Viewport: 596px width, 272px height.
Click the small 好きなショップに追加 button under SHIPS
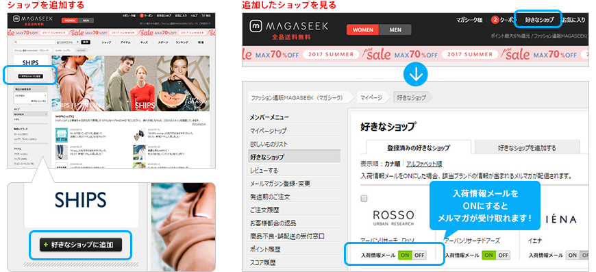[30, 76]
